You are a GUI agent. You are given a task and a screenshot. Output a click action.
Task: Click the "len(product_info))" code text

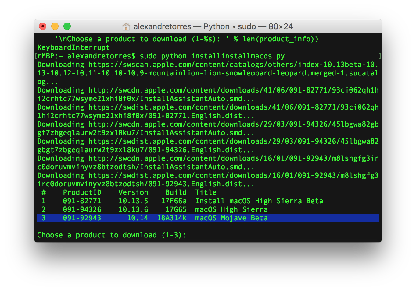click(x=281, y=39)
